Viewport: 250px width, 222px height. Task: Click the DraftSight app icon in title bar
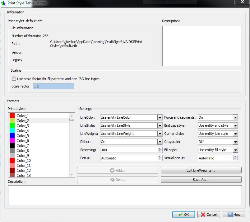coord(3,3)
